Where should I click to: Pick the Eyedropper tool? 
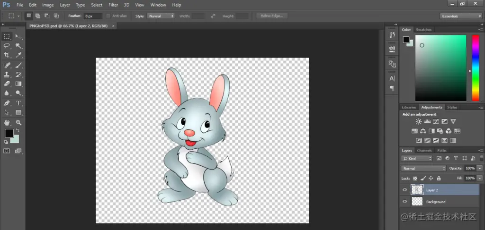[18, 55]
